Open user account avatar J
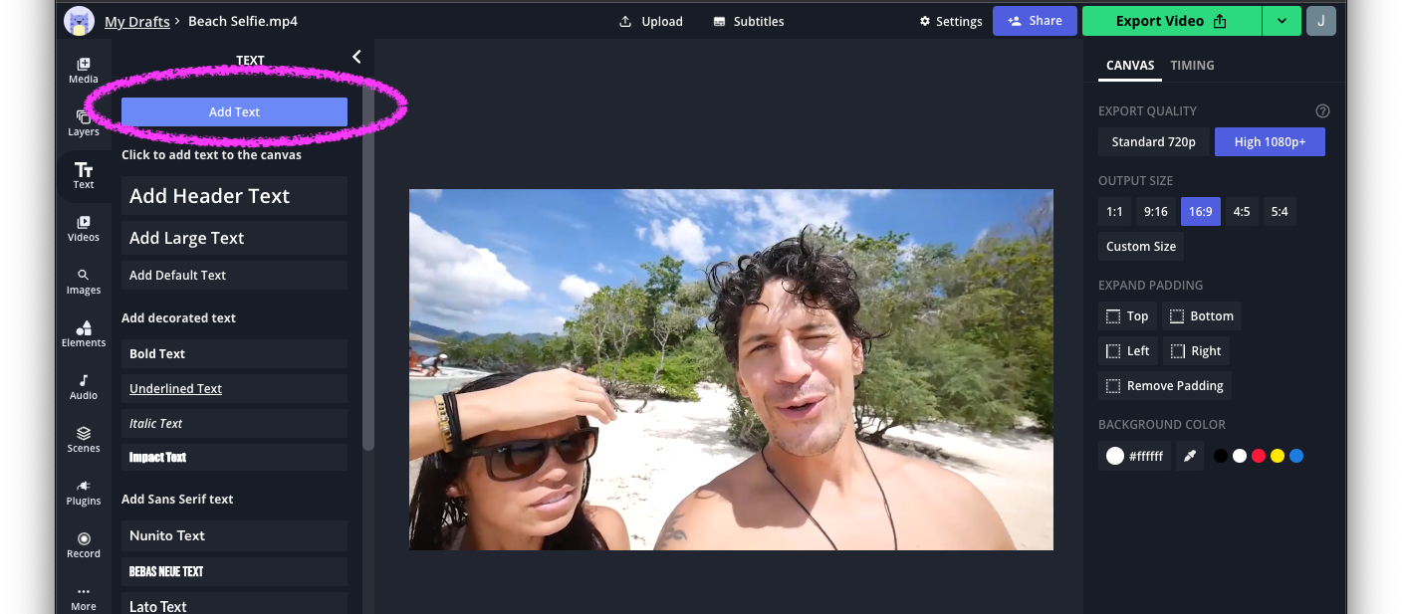The height and width of the screenshot is (614, 1402). [x=1321, y=21]
